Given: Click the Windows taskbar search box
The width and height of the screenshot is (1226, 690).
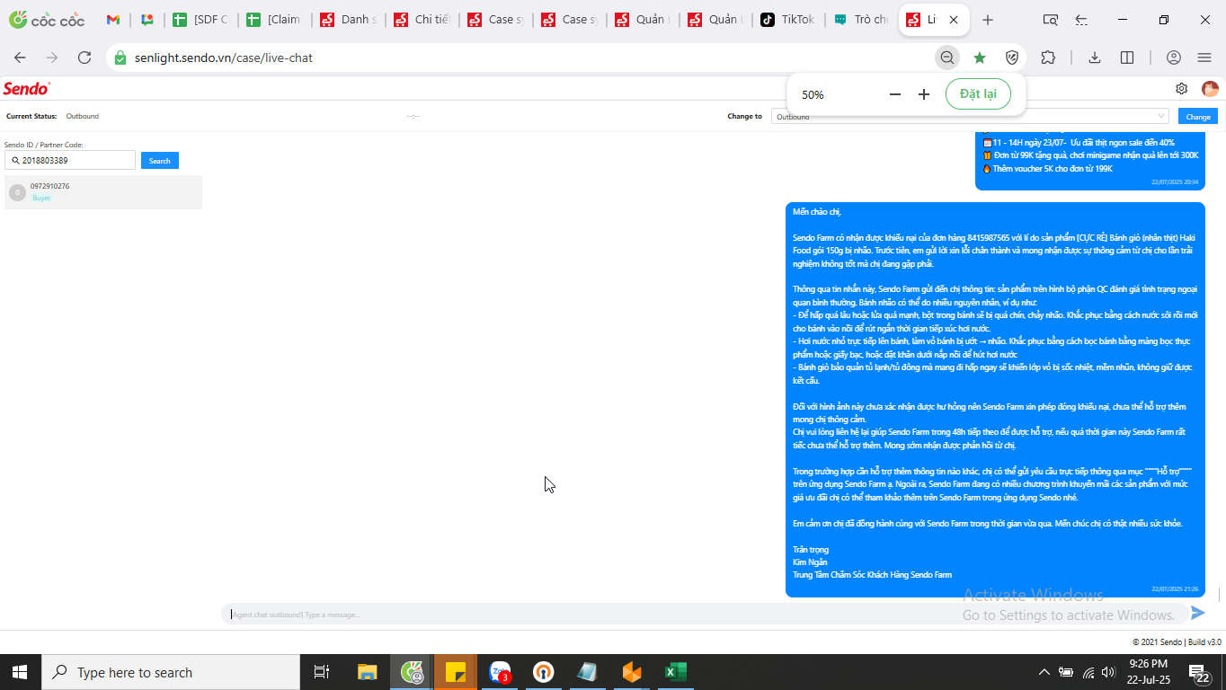Looking at the screenshot, I should [171, 672].
